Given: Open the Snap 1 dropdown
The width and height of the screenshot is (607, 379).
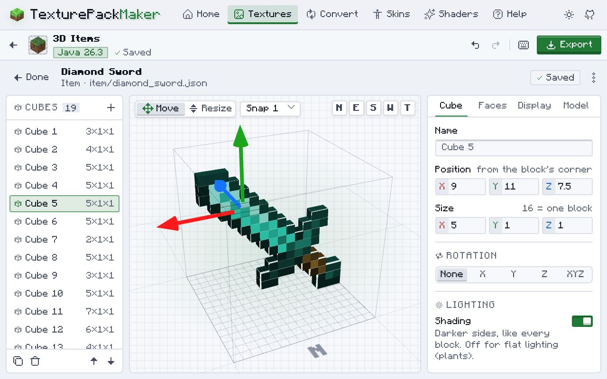Looking at the screenshot, I should 270,108.
